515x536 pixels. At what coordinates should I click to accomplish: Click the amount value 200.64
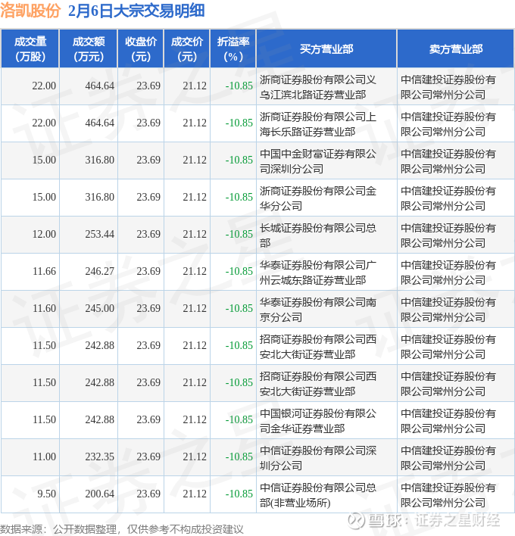pyautogui.click(x=99, y=494)
